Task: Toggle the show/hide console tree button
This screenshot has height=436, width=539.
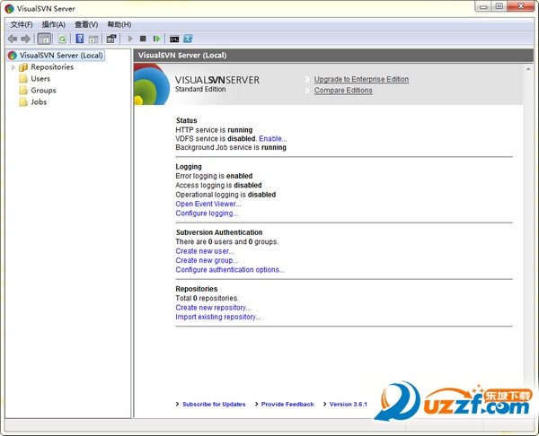Action: (44, 39)
